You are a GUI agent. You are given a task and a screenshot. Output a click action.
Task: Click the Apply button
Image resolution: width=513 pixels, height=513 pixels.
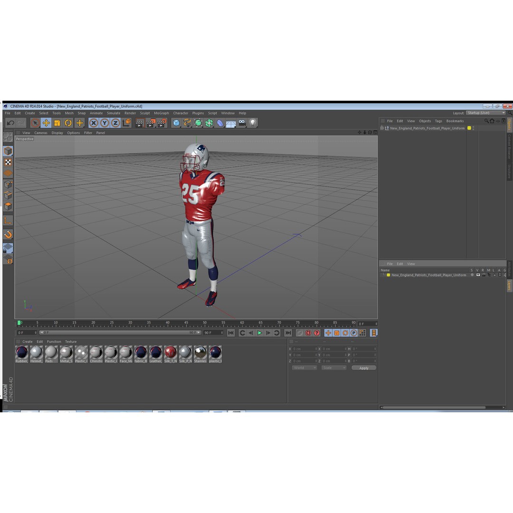tap(364, 368)
